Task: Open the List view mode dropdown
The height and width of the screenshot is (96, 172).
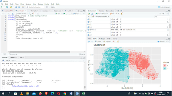Action: click(162, 14)
